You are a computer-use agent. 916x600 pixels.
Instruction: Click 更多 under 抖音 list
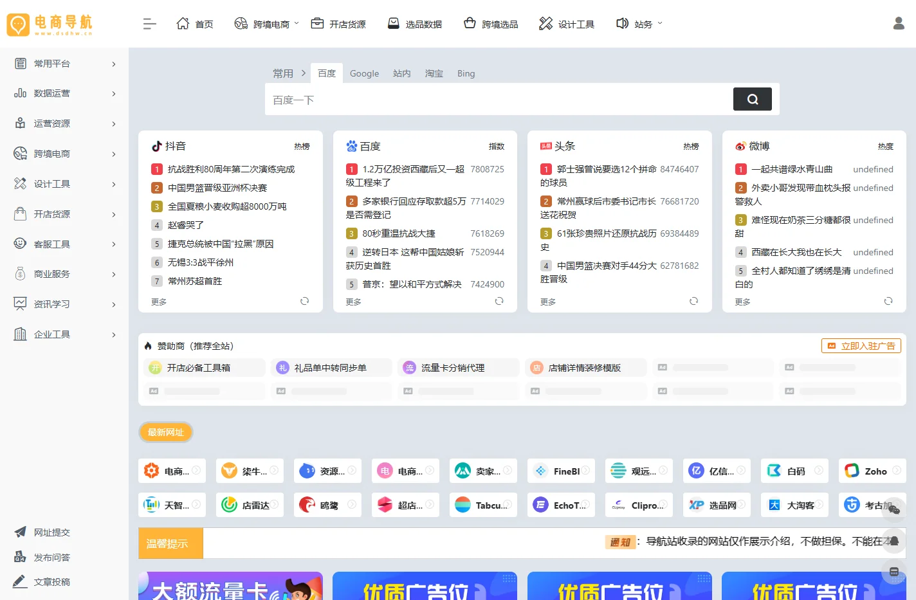(x=159, y=302)
